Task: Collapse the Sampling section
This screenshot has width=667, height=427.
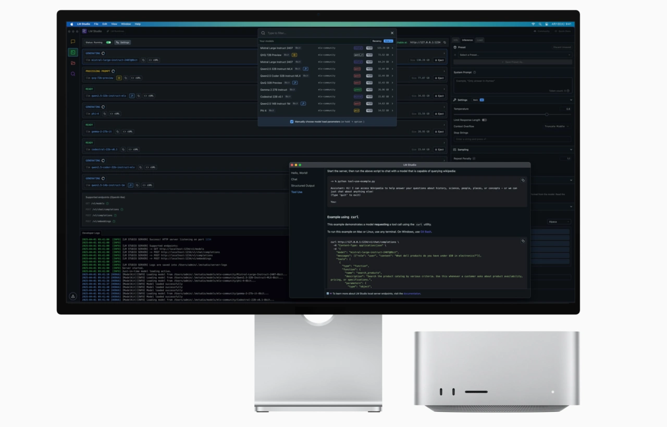Action: (x=571, y=150)
